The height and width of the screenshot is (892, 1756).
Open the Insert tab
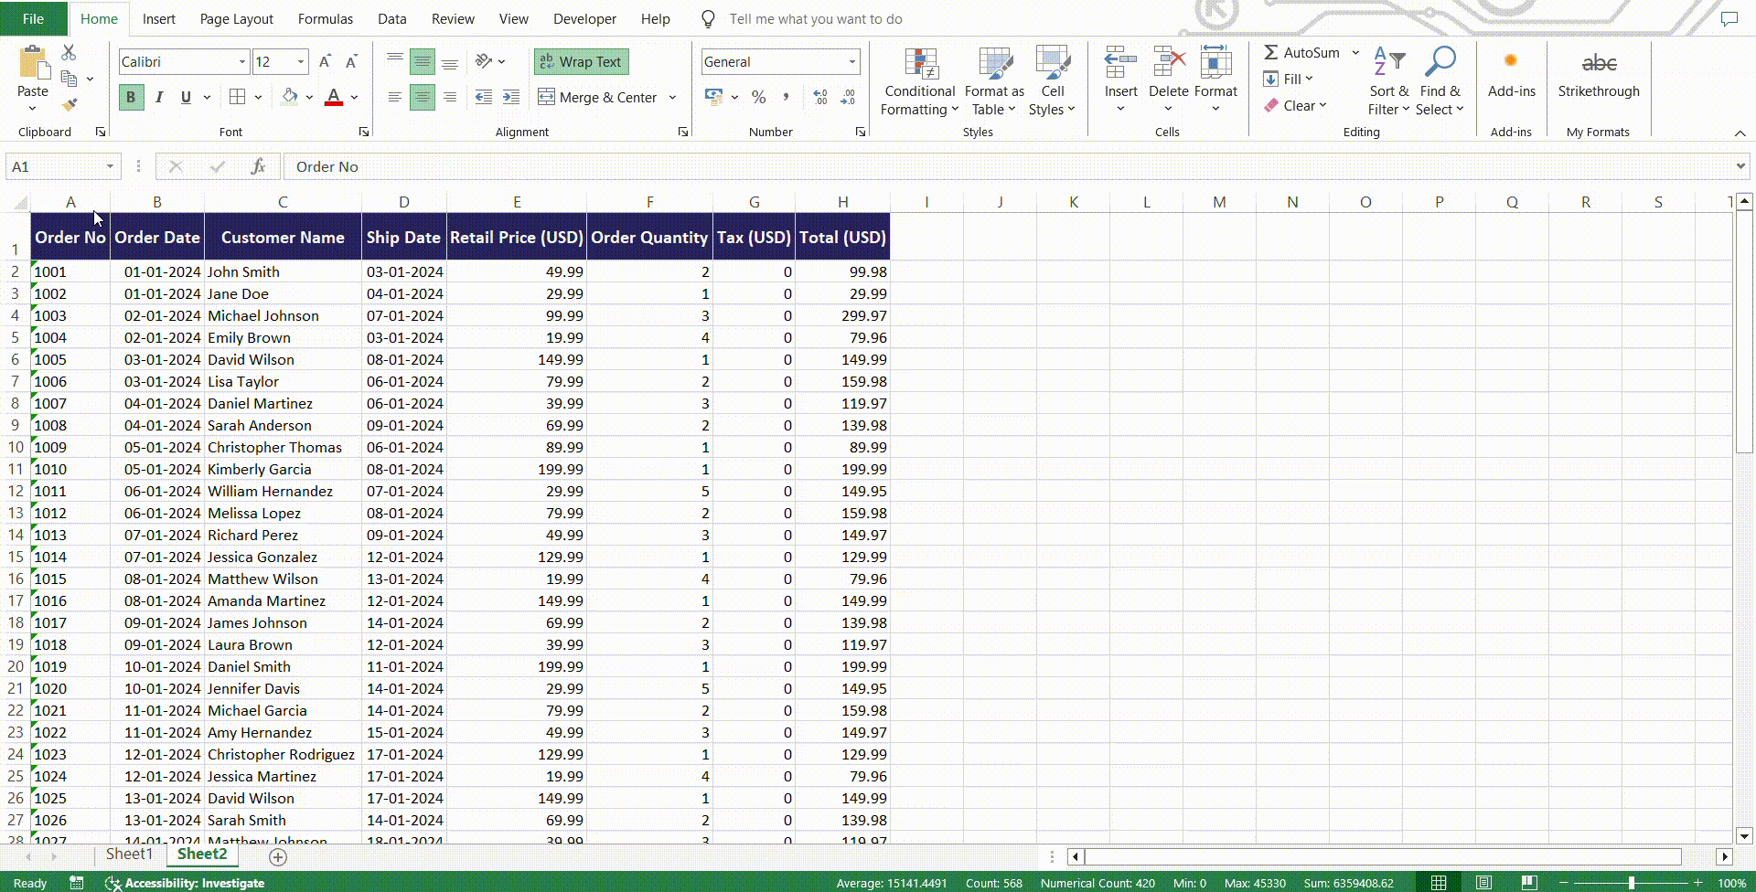pyautogui.click(x=159, y=18)
